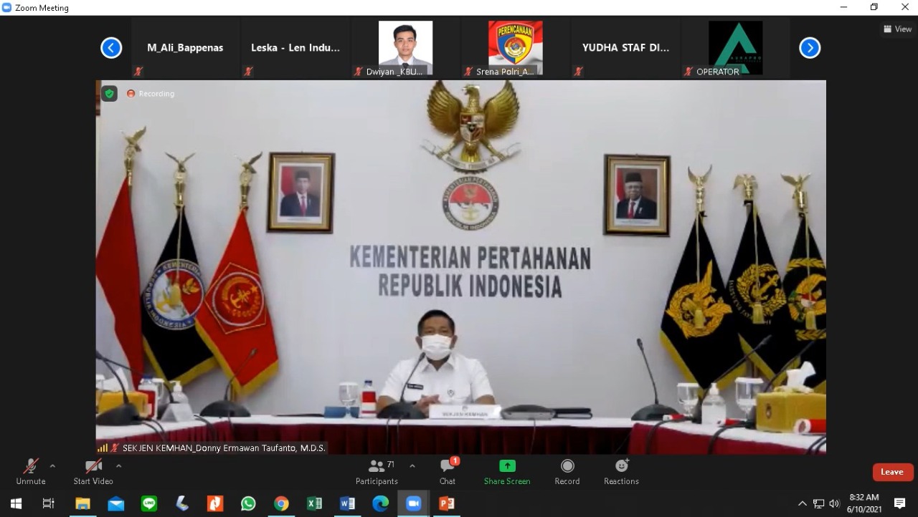Leave the meeting

coord(892,472)
